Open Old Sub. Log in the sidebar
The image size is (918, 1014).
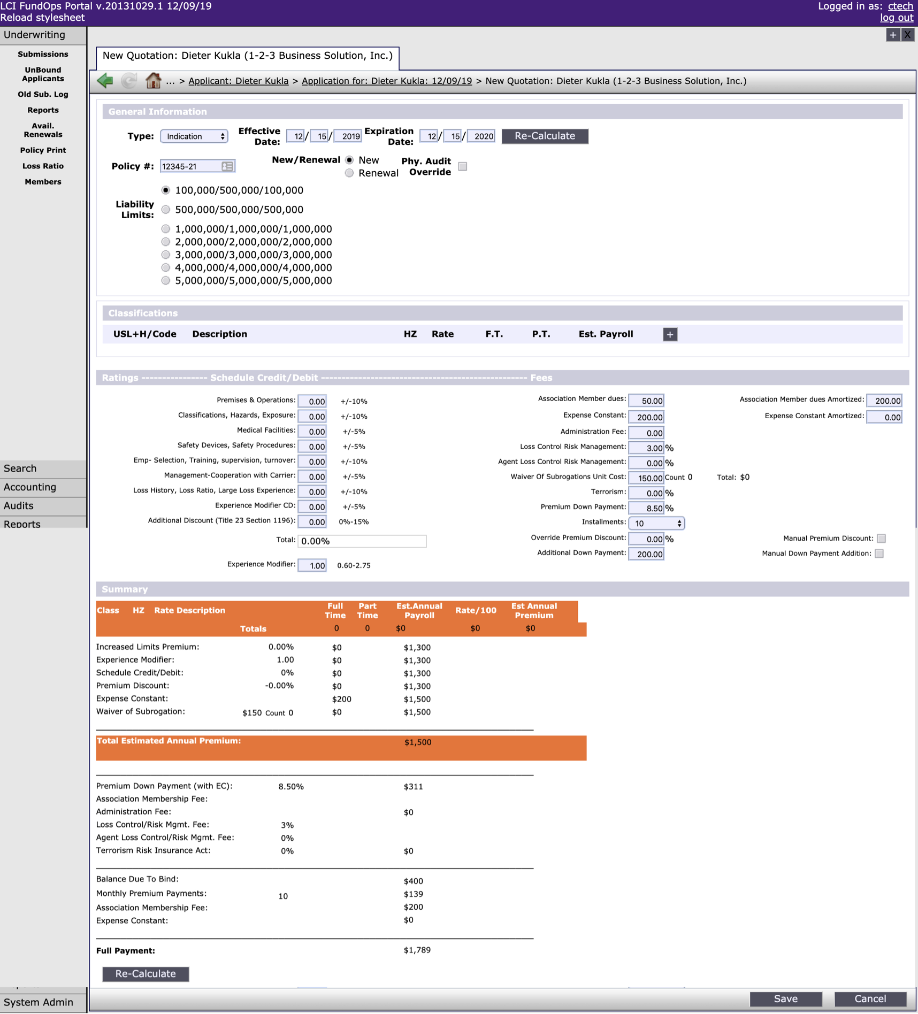tap(43, 94)
